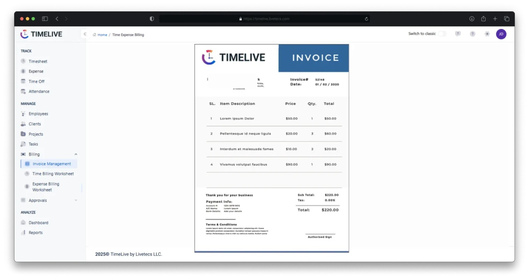Click the privacy shield icon in toolbar
This screenshot has width=529, height=279.
[x=152, y=19]
